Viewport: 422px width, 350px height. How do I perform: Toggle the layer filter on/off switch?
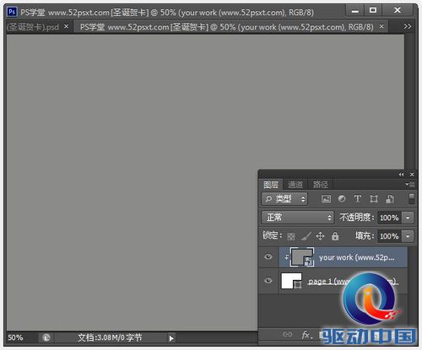click(x=411, y=199)
